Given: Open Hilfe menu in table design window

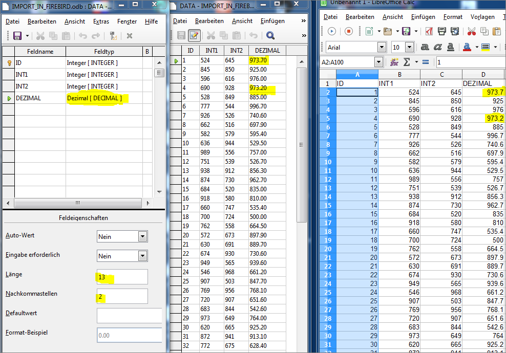Looking at the screenshot, I should 151,21.
